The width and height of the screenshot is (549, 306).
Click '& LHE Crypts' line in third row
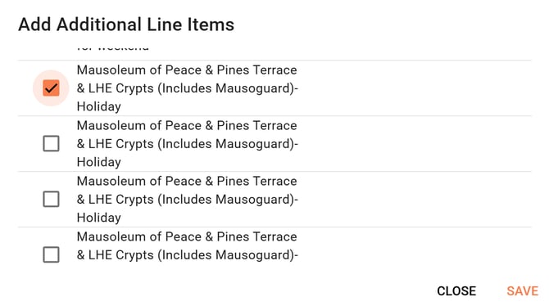[116, 200]
